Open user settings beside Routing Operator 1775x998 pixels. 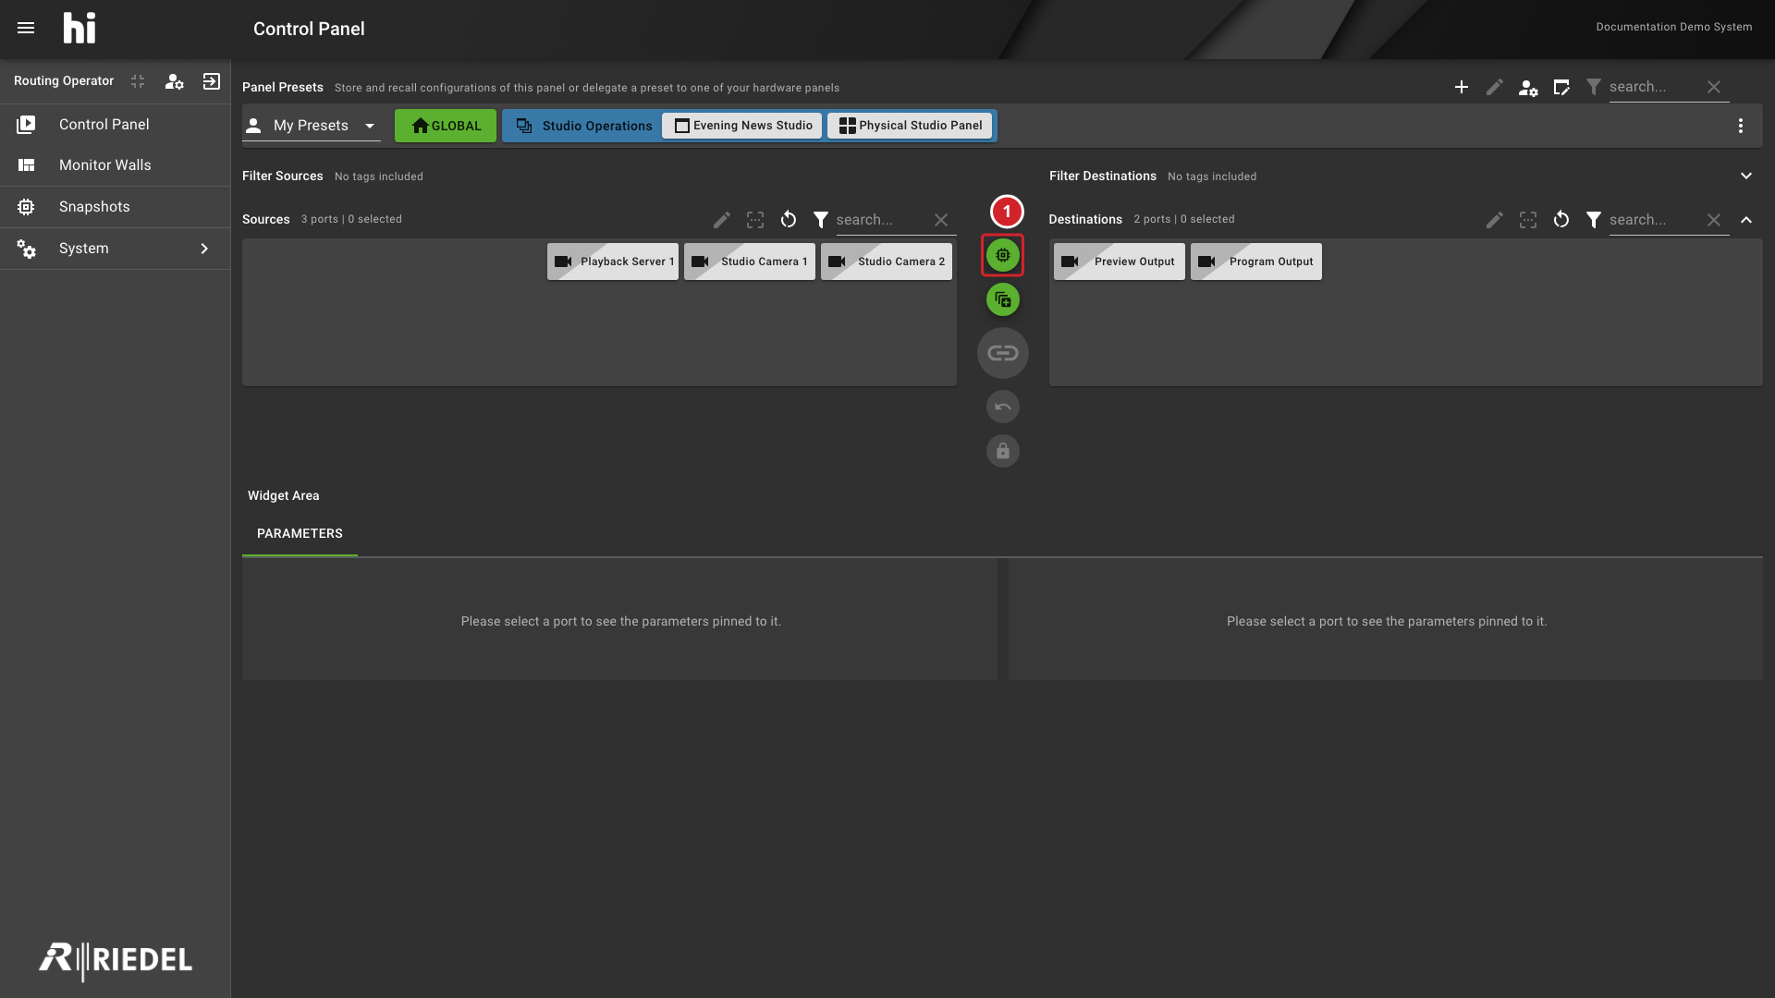(x=174, y=81)
